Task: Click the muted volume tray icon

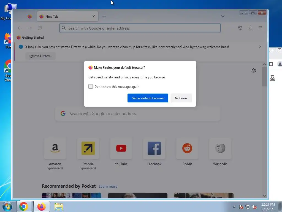Action: (254, 207)
